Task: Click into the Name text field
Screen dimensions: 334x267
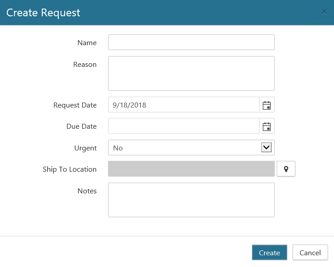Action: click(x=191, y=42)
